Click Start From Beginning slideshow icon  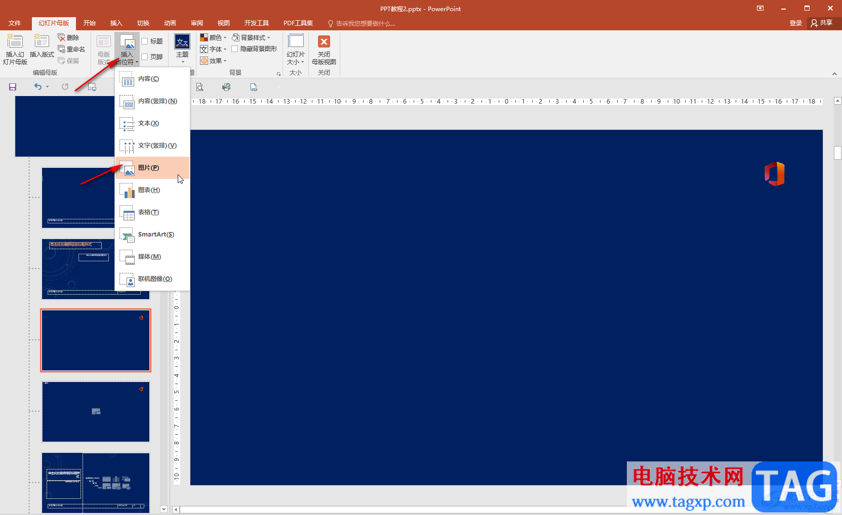click(x=92, y=87)
